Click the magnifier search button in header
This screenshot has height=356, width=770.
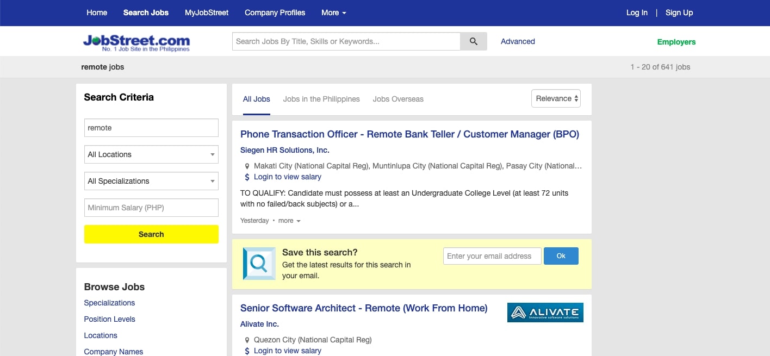(474, 41)
